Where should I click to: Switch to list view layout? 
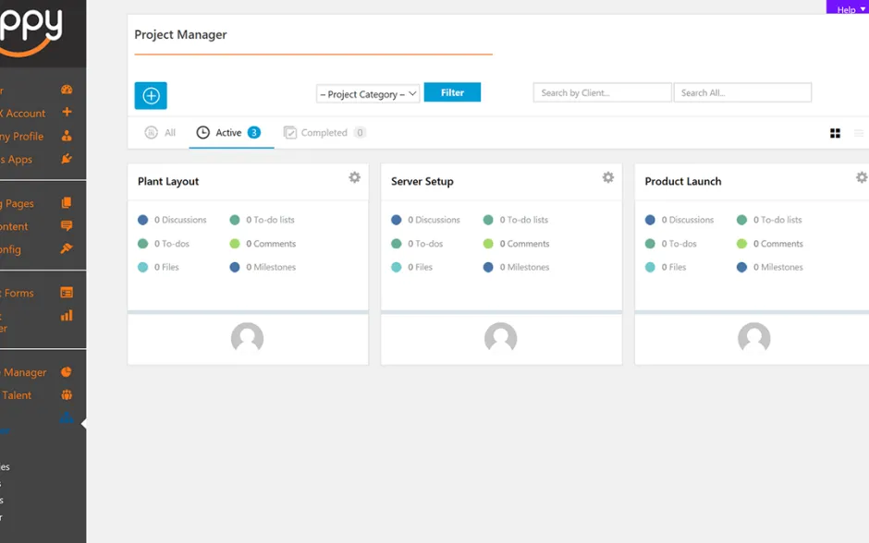coord(859,134)
